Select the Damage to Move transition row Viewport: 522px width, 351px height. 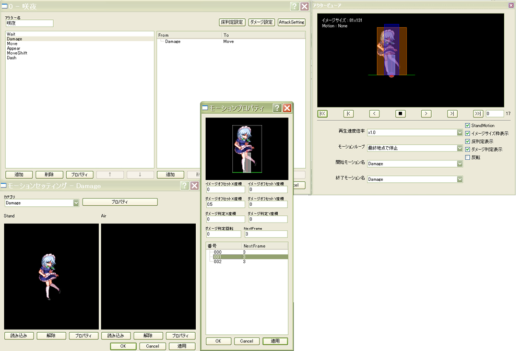point(231,41)
